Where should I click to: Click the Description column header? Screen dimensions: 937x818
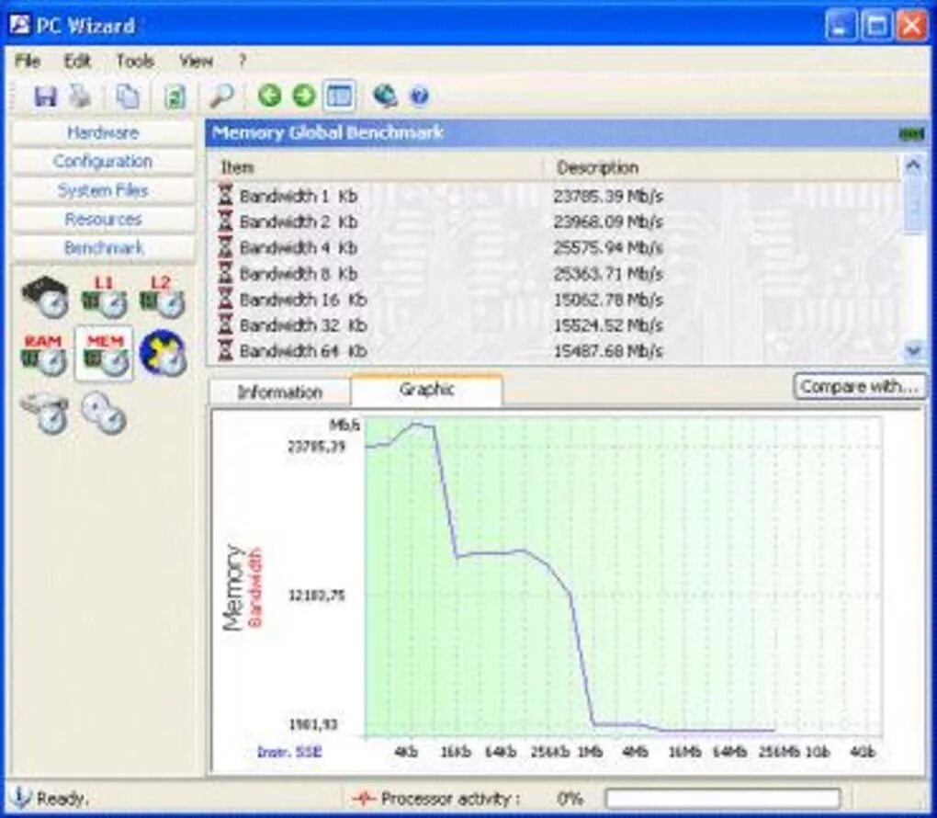click(721, 167)
